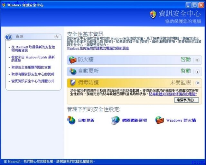Open 取得安全性相關問題的支援 link
Viewport: 206px width, 165px height.
[31, 68]
